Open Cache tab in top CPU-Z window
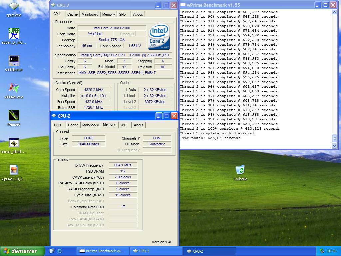341x256 pixels. [x=72, y=14]
